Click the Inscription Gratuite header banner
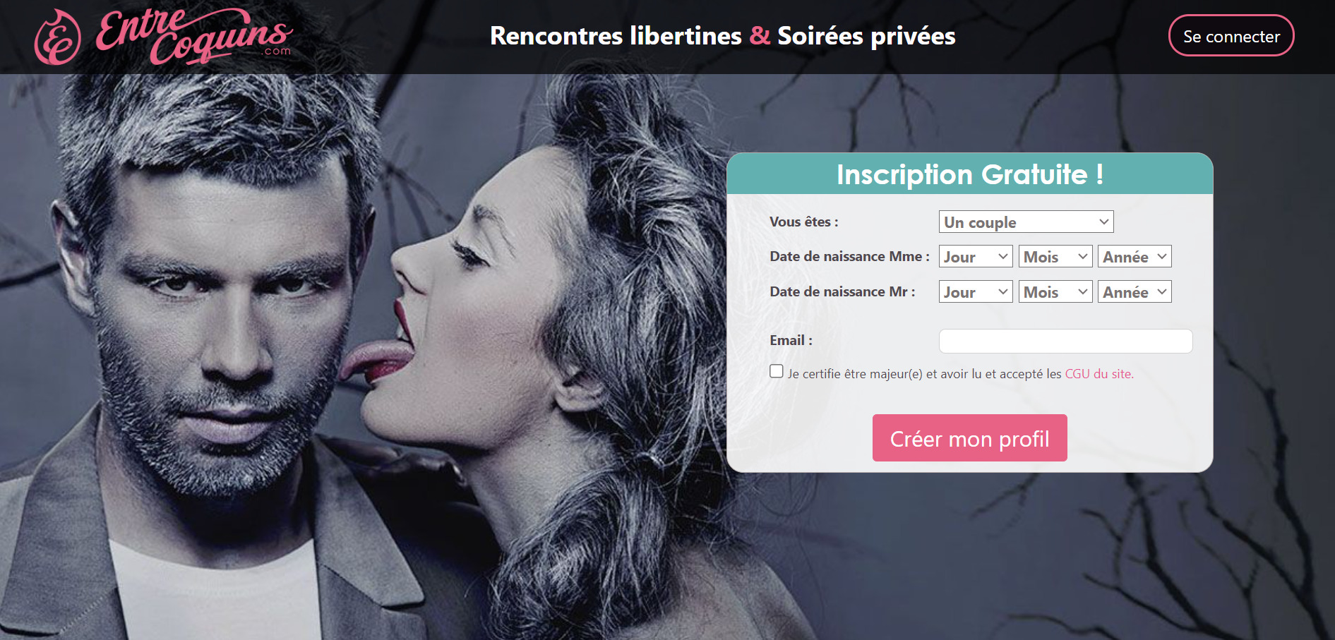 tap(970, 174)
